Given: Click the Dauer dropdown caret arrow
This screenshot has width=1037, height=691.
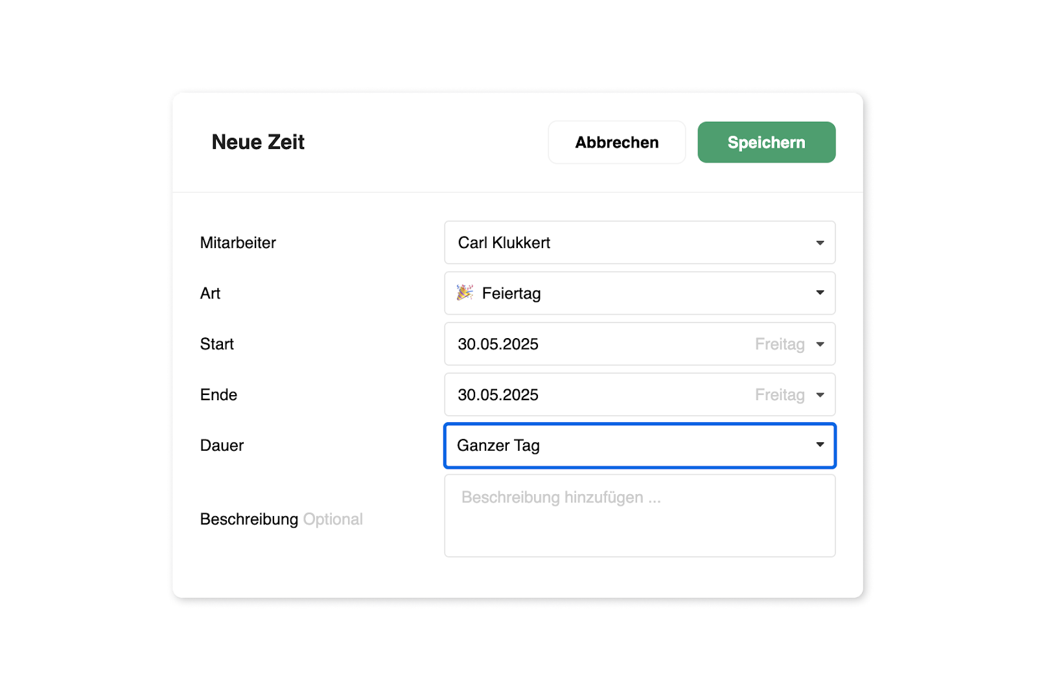Looking at the screenshot, I should (x=820, y=444).
